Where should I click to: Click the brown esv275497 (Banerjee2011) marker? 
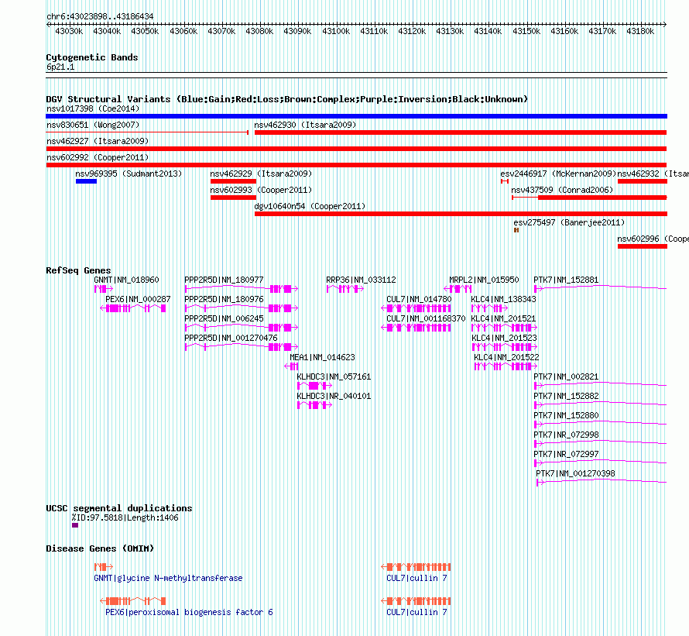tap(516, 230)
